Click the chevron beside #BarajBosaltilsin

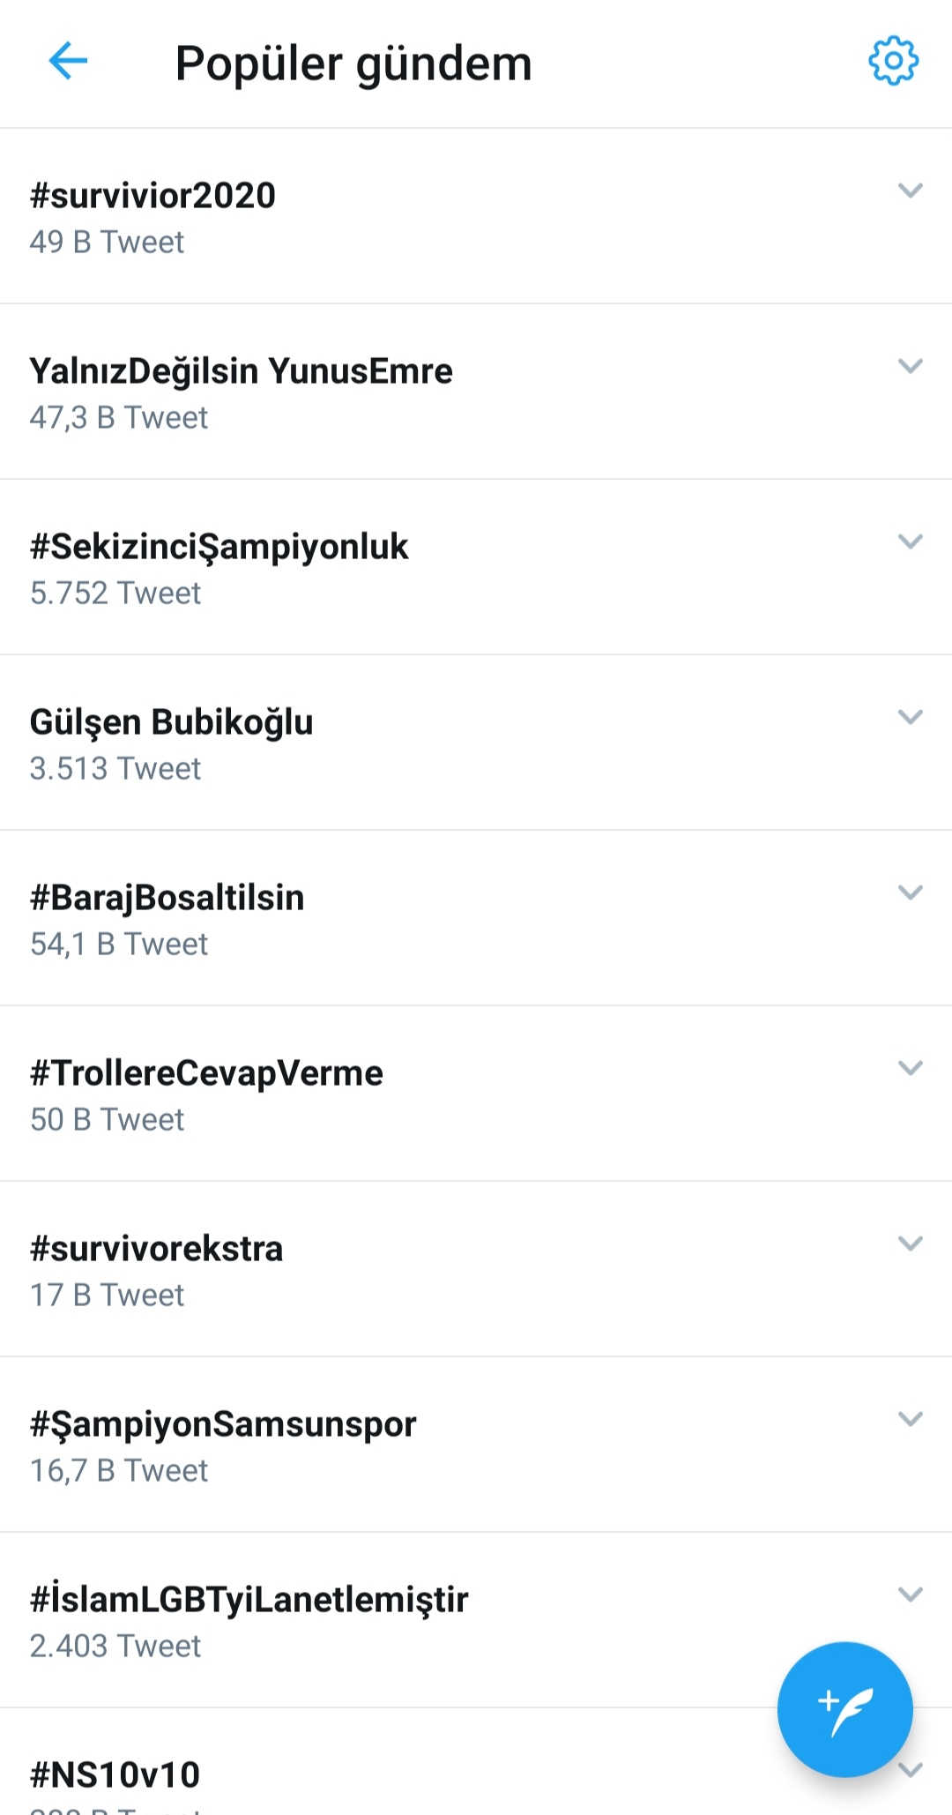point(910,893)
